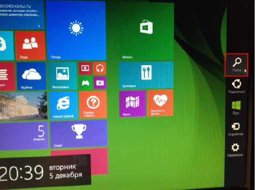Viewport: 255px width, 190px height.
Task: Open the Здоровье и фитнес tile
Action: tap(160, 103)
